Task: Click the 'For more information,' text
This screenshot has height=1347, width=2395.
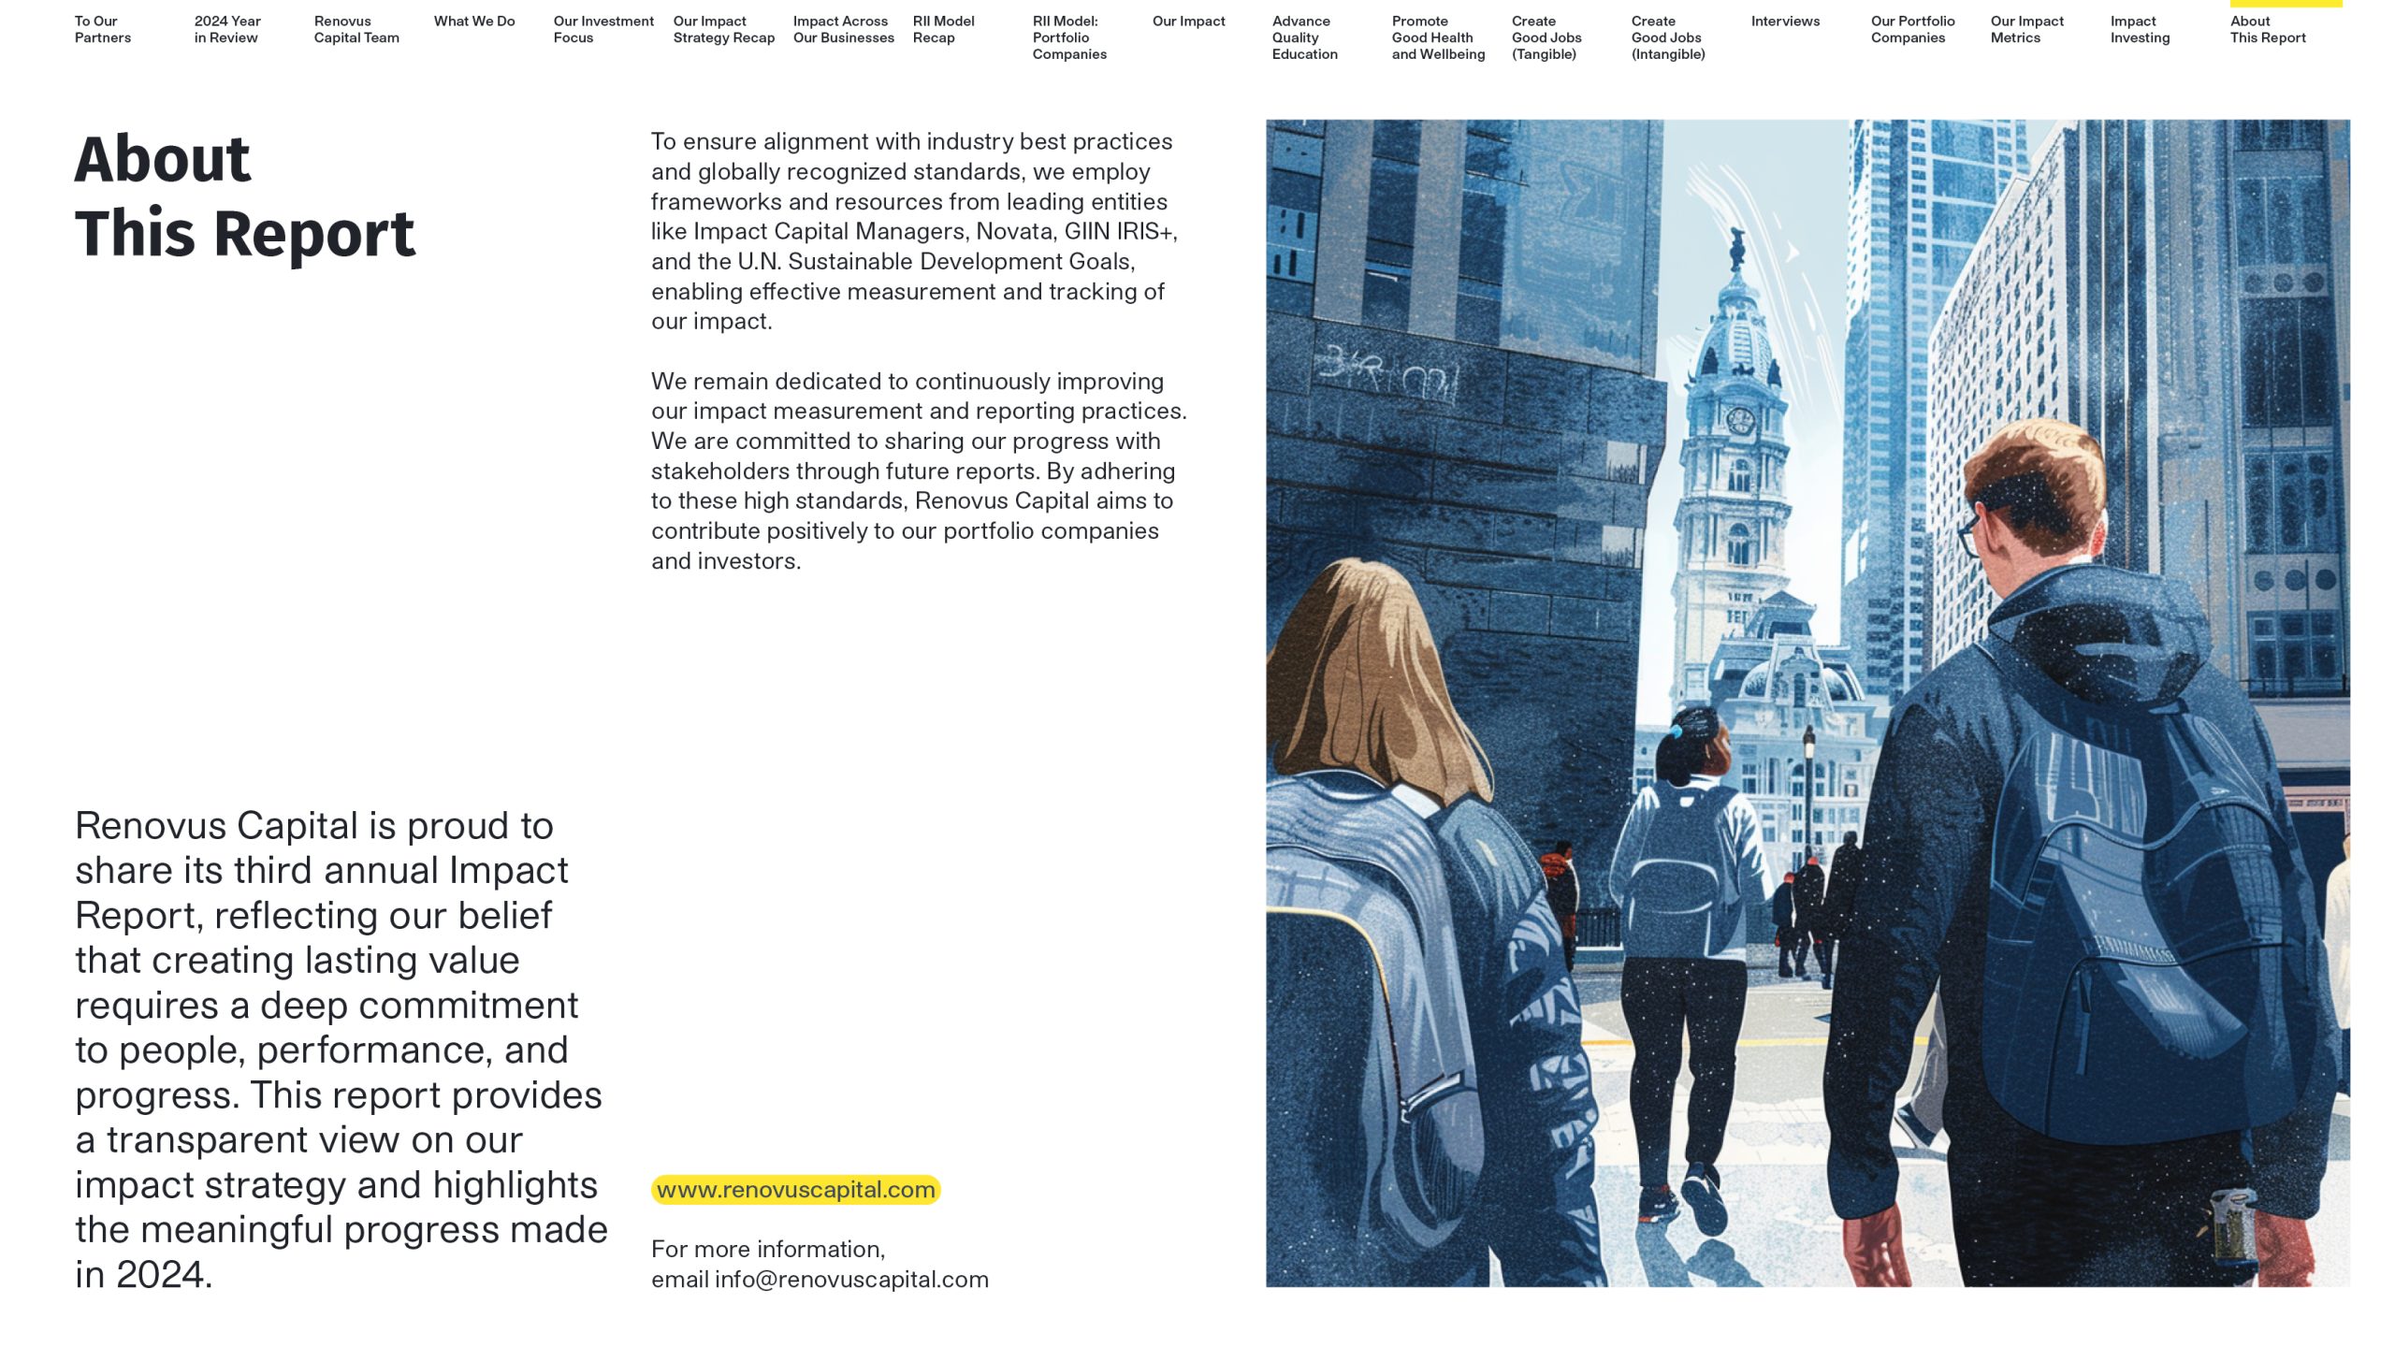Action: [768, 1250]
